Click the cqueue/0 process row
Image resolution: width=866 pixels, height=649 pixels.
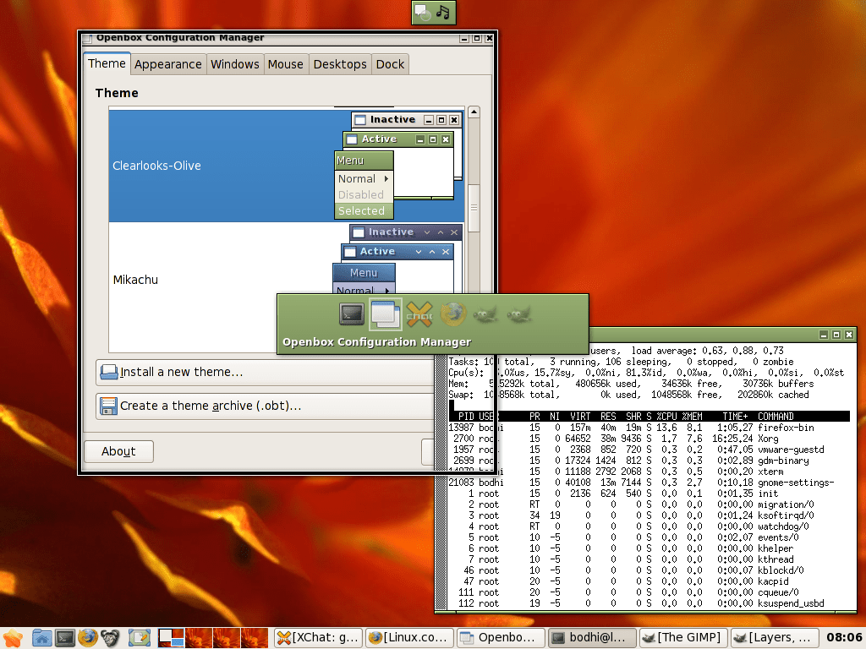click(x=649, y=592)
